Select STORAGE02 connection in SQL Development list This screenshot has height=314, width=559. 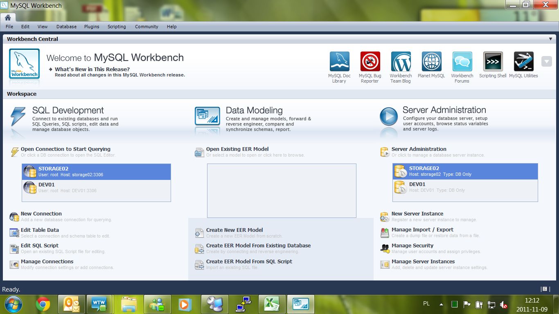click(96, 172)
